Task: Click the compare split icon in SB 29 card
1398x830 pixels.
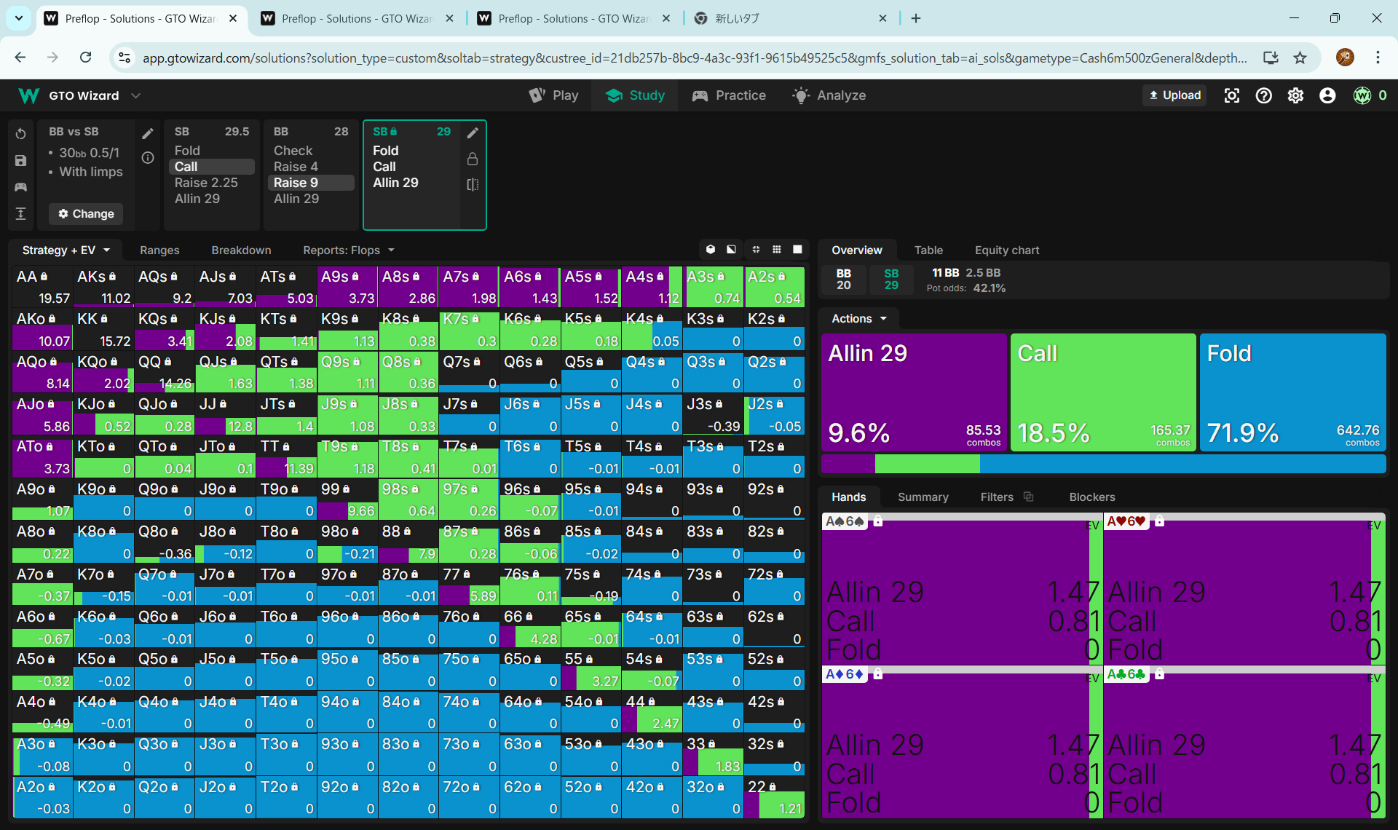Action: (473, 184)
